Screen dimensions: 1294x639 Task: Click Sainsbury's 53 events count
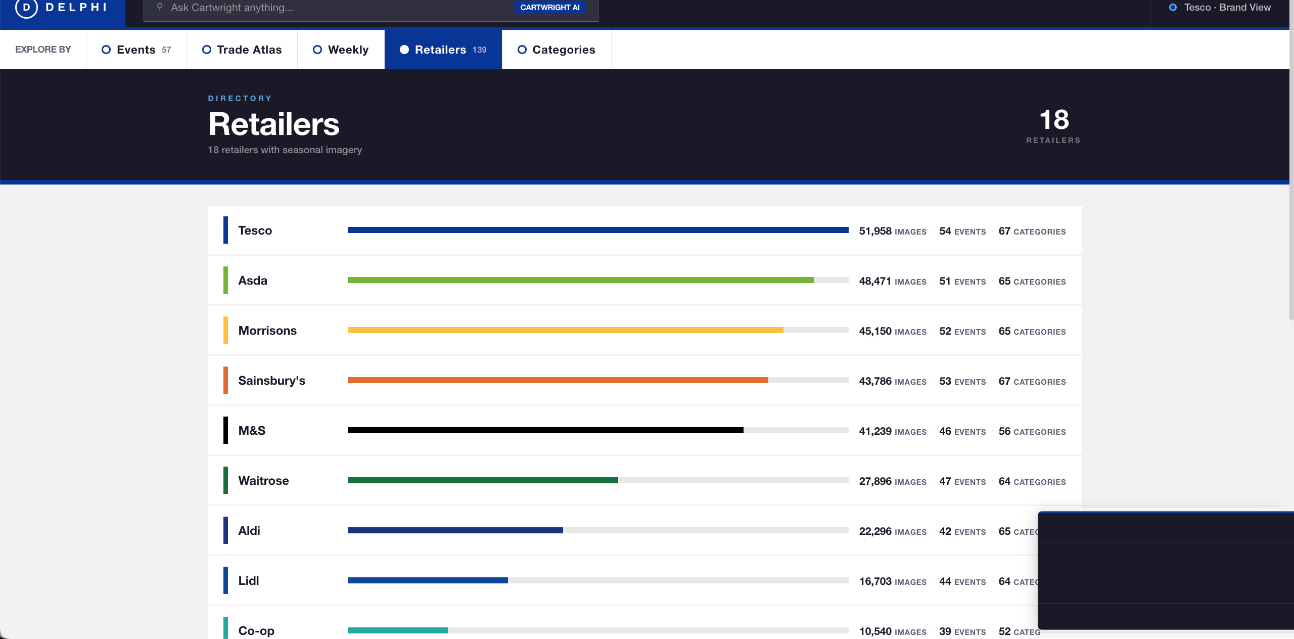tap(962, 381)
